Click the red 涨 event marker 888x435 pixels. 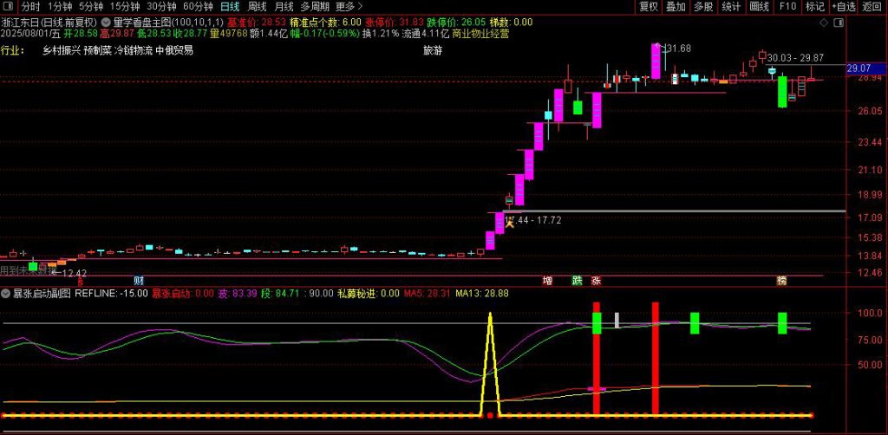pos(596,281)
